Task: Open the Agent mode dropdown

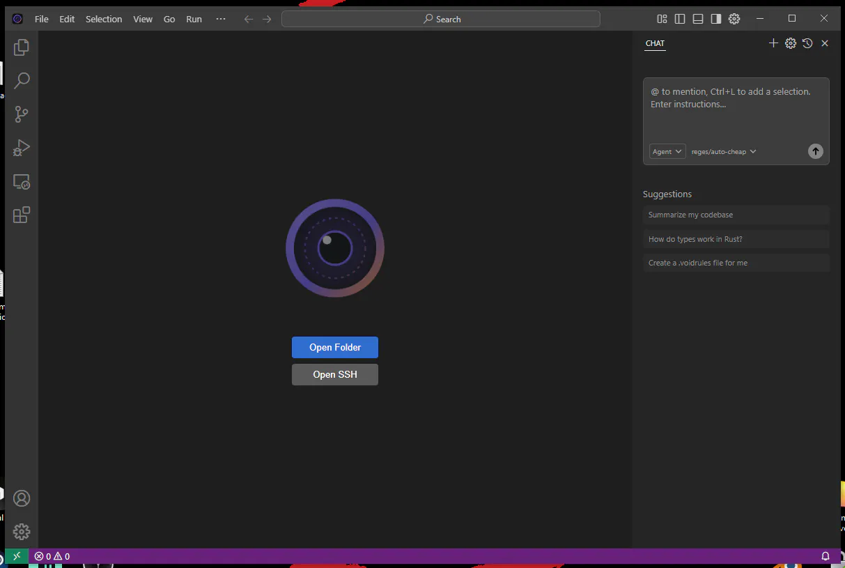Action: click(x=667, y=151)
